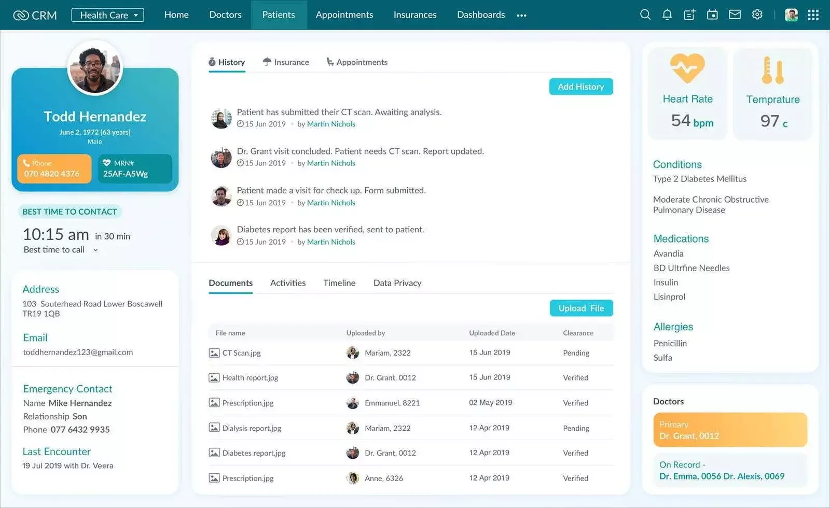Click the CRM logo
The width and height of the screenshot is (830, 508).
point(35,15)
